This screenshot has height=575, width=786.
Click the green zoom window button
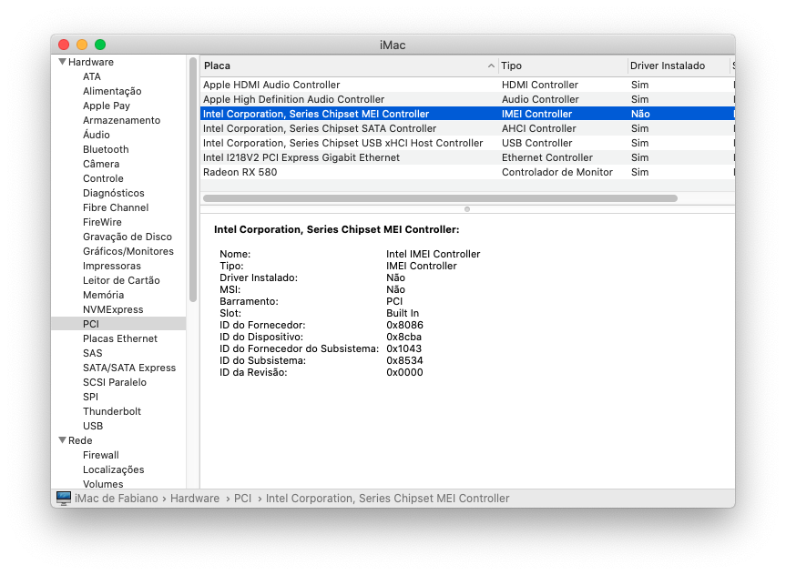tap(100, 45)
